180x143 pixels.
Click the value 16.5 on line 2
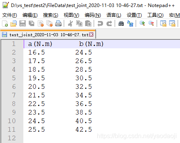pyautogui.click(x=37, y=53)
